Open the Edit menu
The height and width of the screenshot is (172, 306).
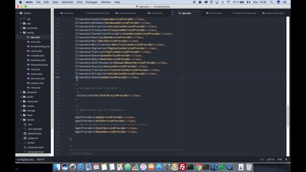click(46, 2)
